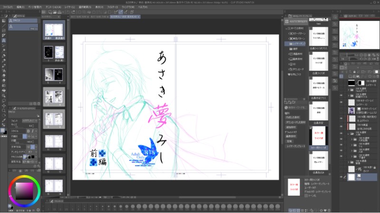Click the new material folder icon
The height and width of the screenshot is (213, 380).
286,102
